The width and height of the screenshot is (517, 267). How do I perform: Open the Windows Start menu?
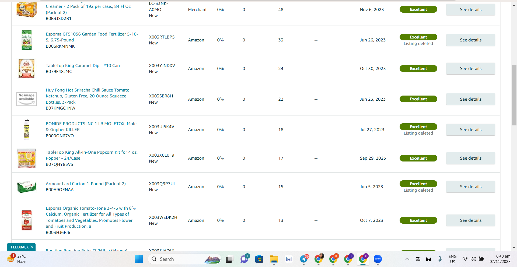pos(139,259)
